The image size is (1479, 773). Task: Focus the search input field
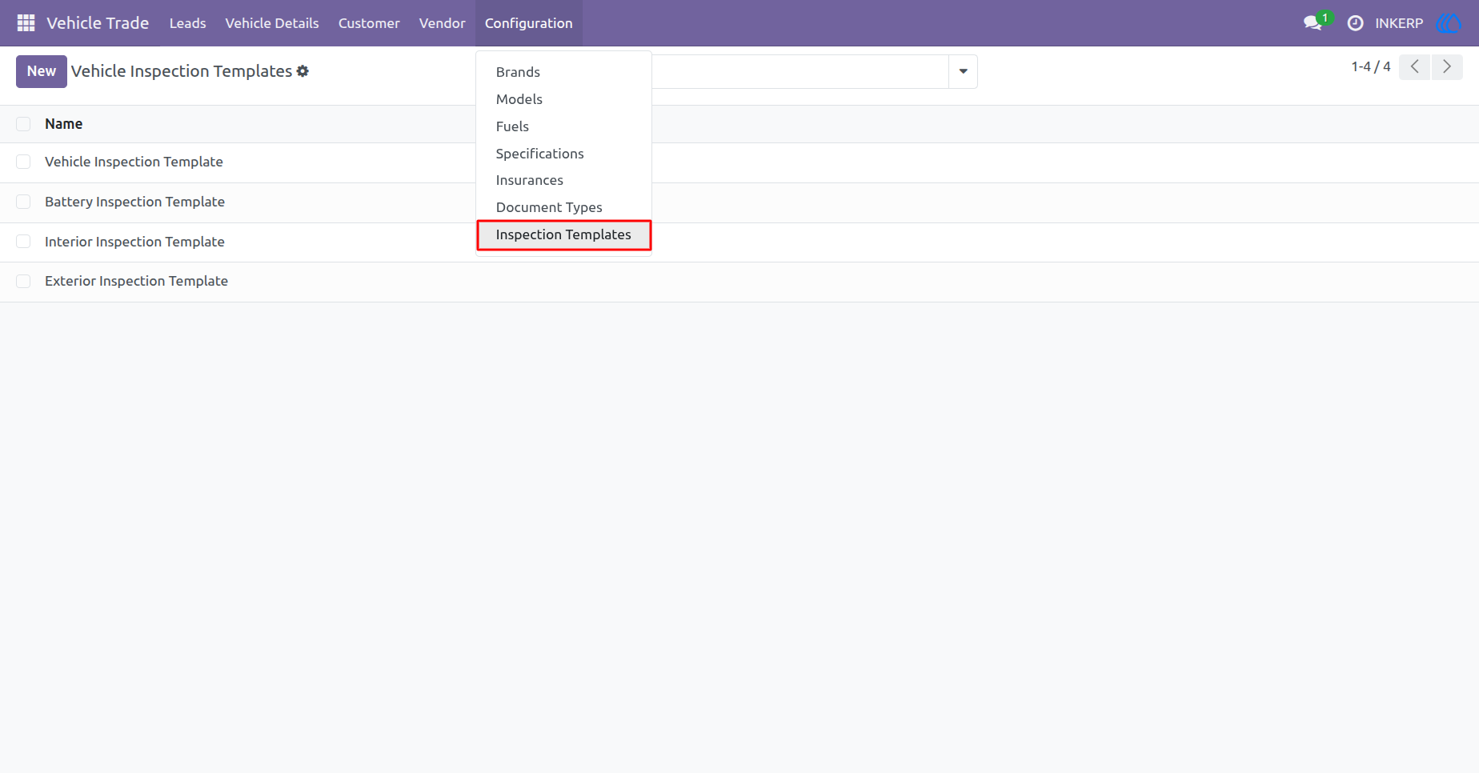(x=800, y=71)
